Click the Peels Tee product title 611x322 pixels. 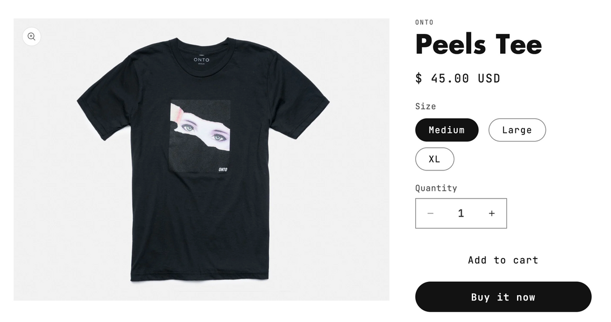pyautogui.click(x=478, y=44)
